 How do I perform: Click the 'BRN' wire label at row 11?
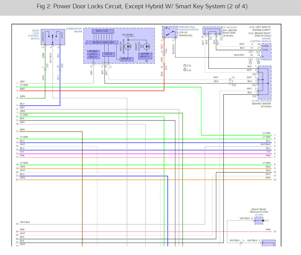pos(22,130)
